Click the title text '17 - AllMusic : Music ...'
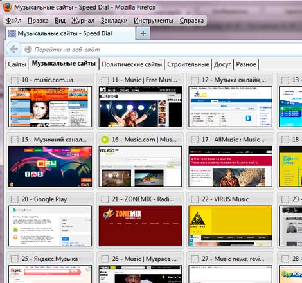302x283 pixels. click(x=234, y=140)
